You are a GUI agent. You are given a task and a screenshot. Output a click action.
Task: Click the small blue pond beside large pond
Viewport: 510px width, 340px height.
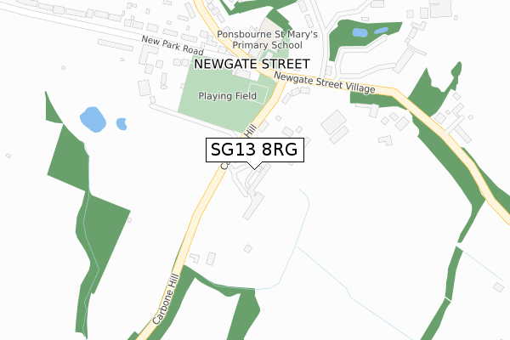coord(122,124)
